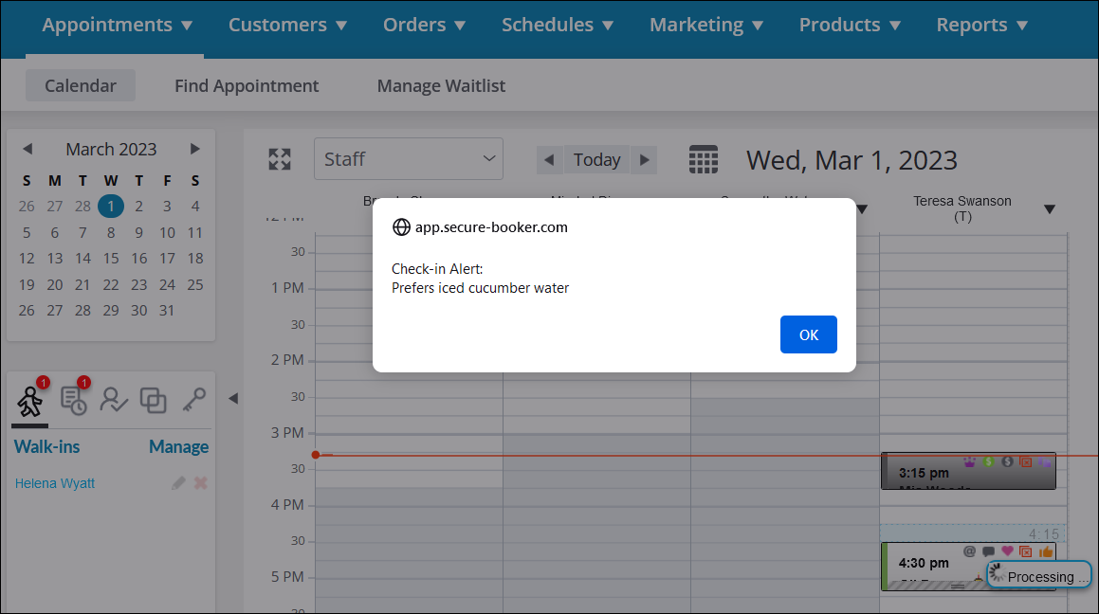Click the Teresa Swanson column header
The width and height of the screenshot is (1099, 614).
tap(962, 208)
